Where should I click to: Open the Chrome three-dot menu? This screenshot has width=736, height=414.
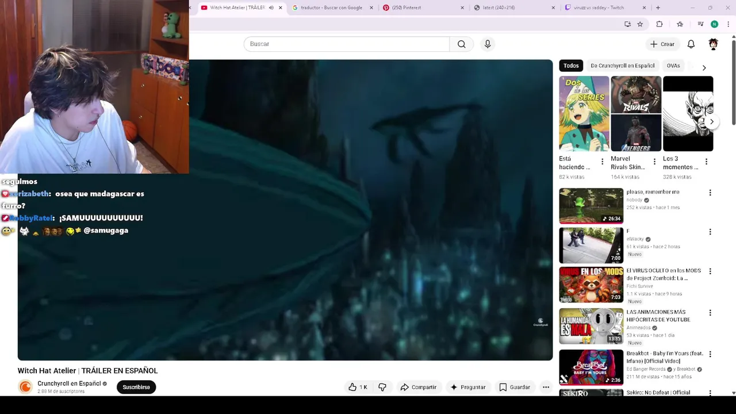(x=729, y=24)
